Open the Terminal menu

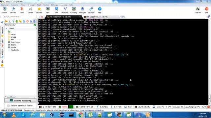tap(5, 5)
